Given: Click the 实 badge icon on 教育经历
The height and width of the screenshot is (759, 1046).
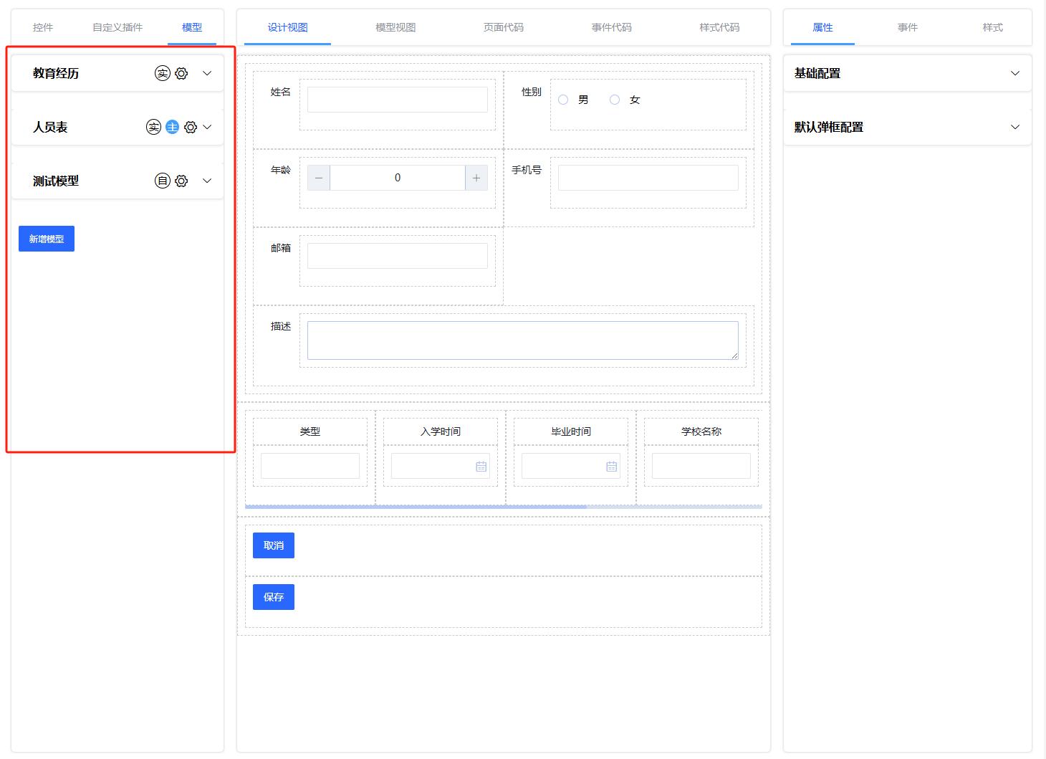Looking at the screenshot, I should click(163, 73).
